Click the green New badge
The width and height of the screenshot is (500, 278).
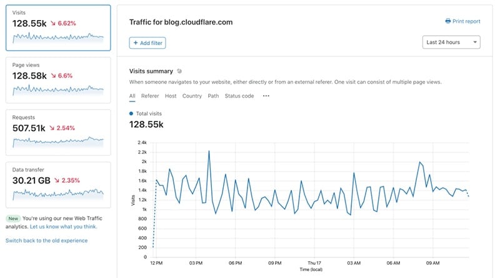(13, 219)
